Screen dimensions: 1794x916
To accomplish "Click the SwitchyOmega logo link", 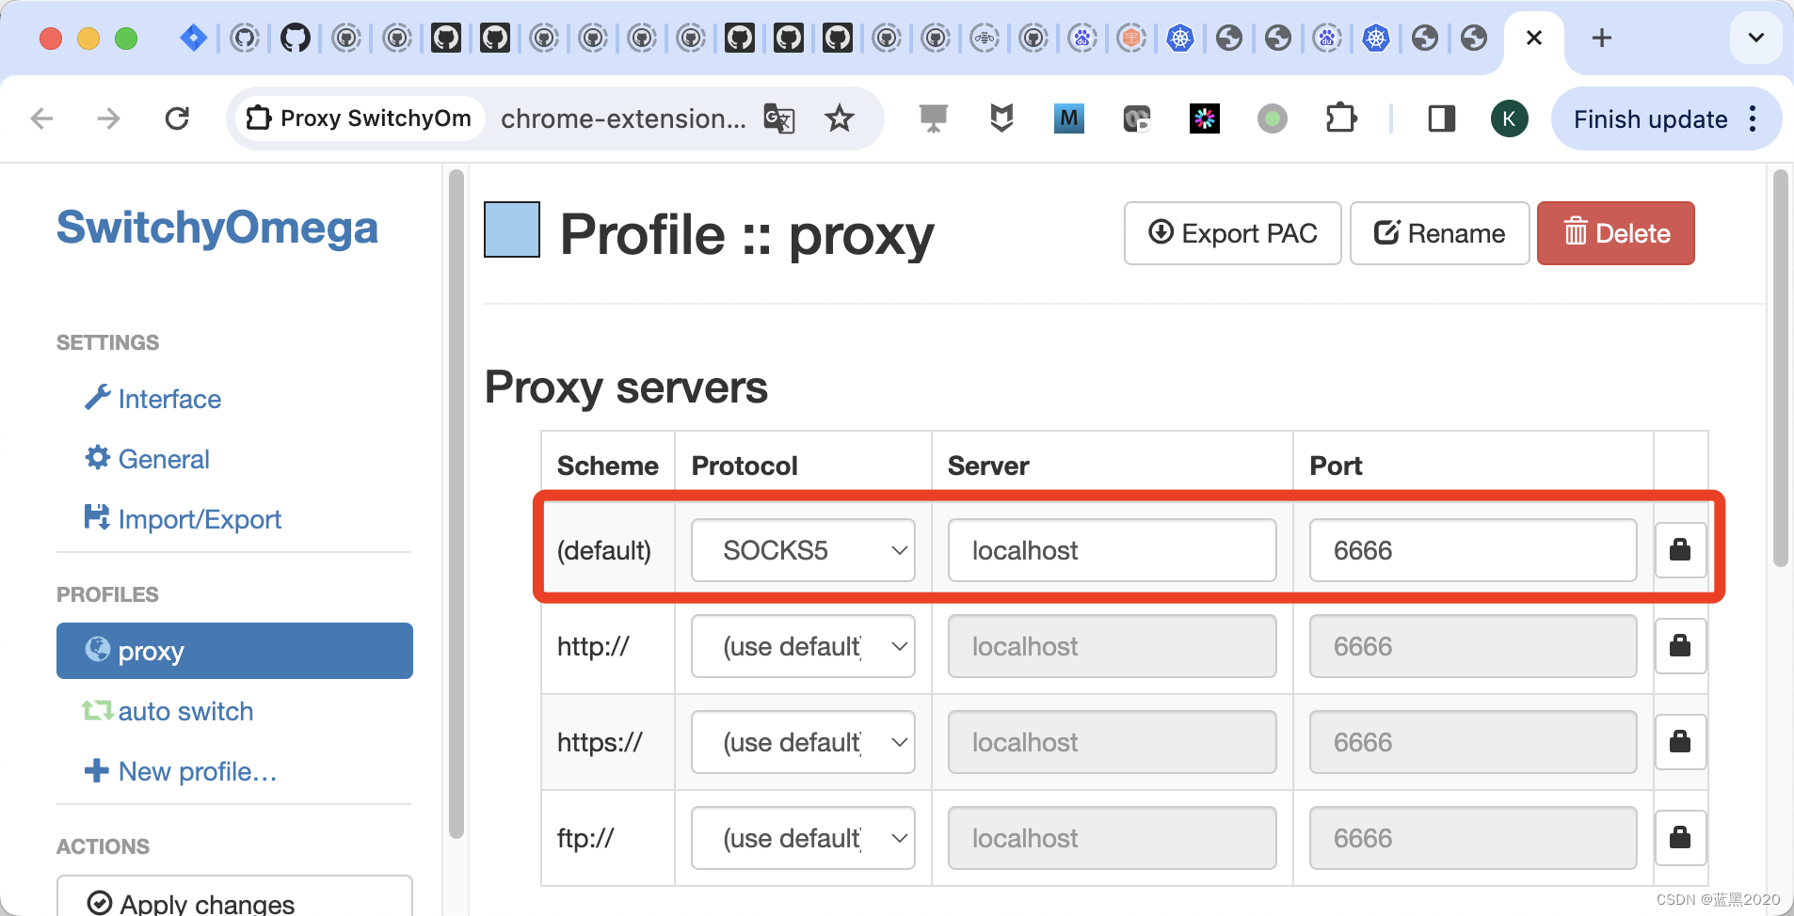I will point(217,227).
